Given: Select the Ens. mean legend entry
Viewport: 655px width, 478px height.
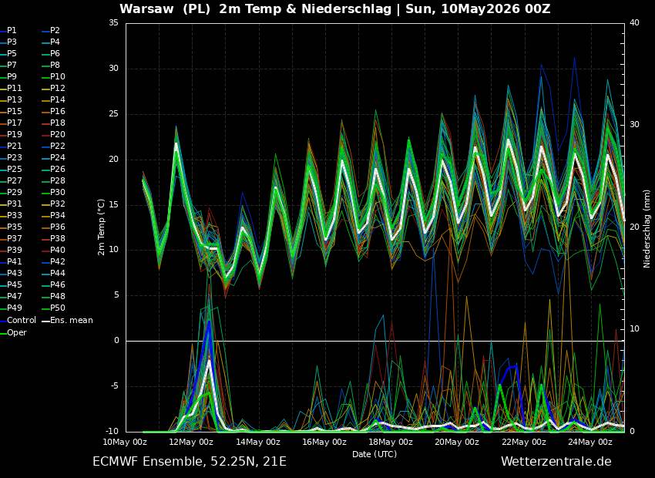Looking at the screenshot, I should [68, 321].
